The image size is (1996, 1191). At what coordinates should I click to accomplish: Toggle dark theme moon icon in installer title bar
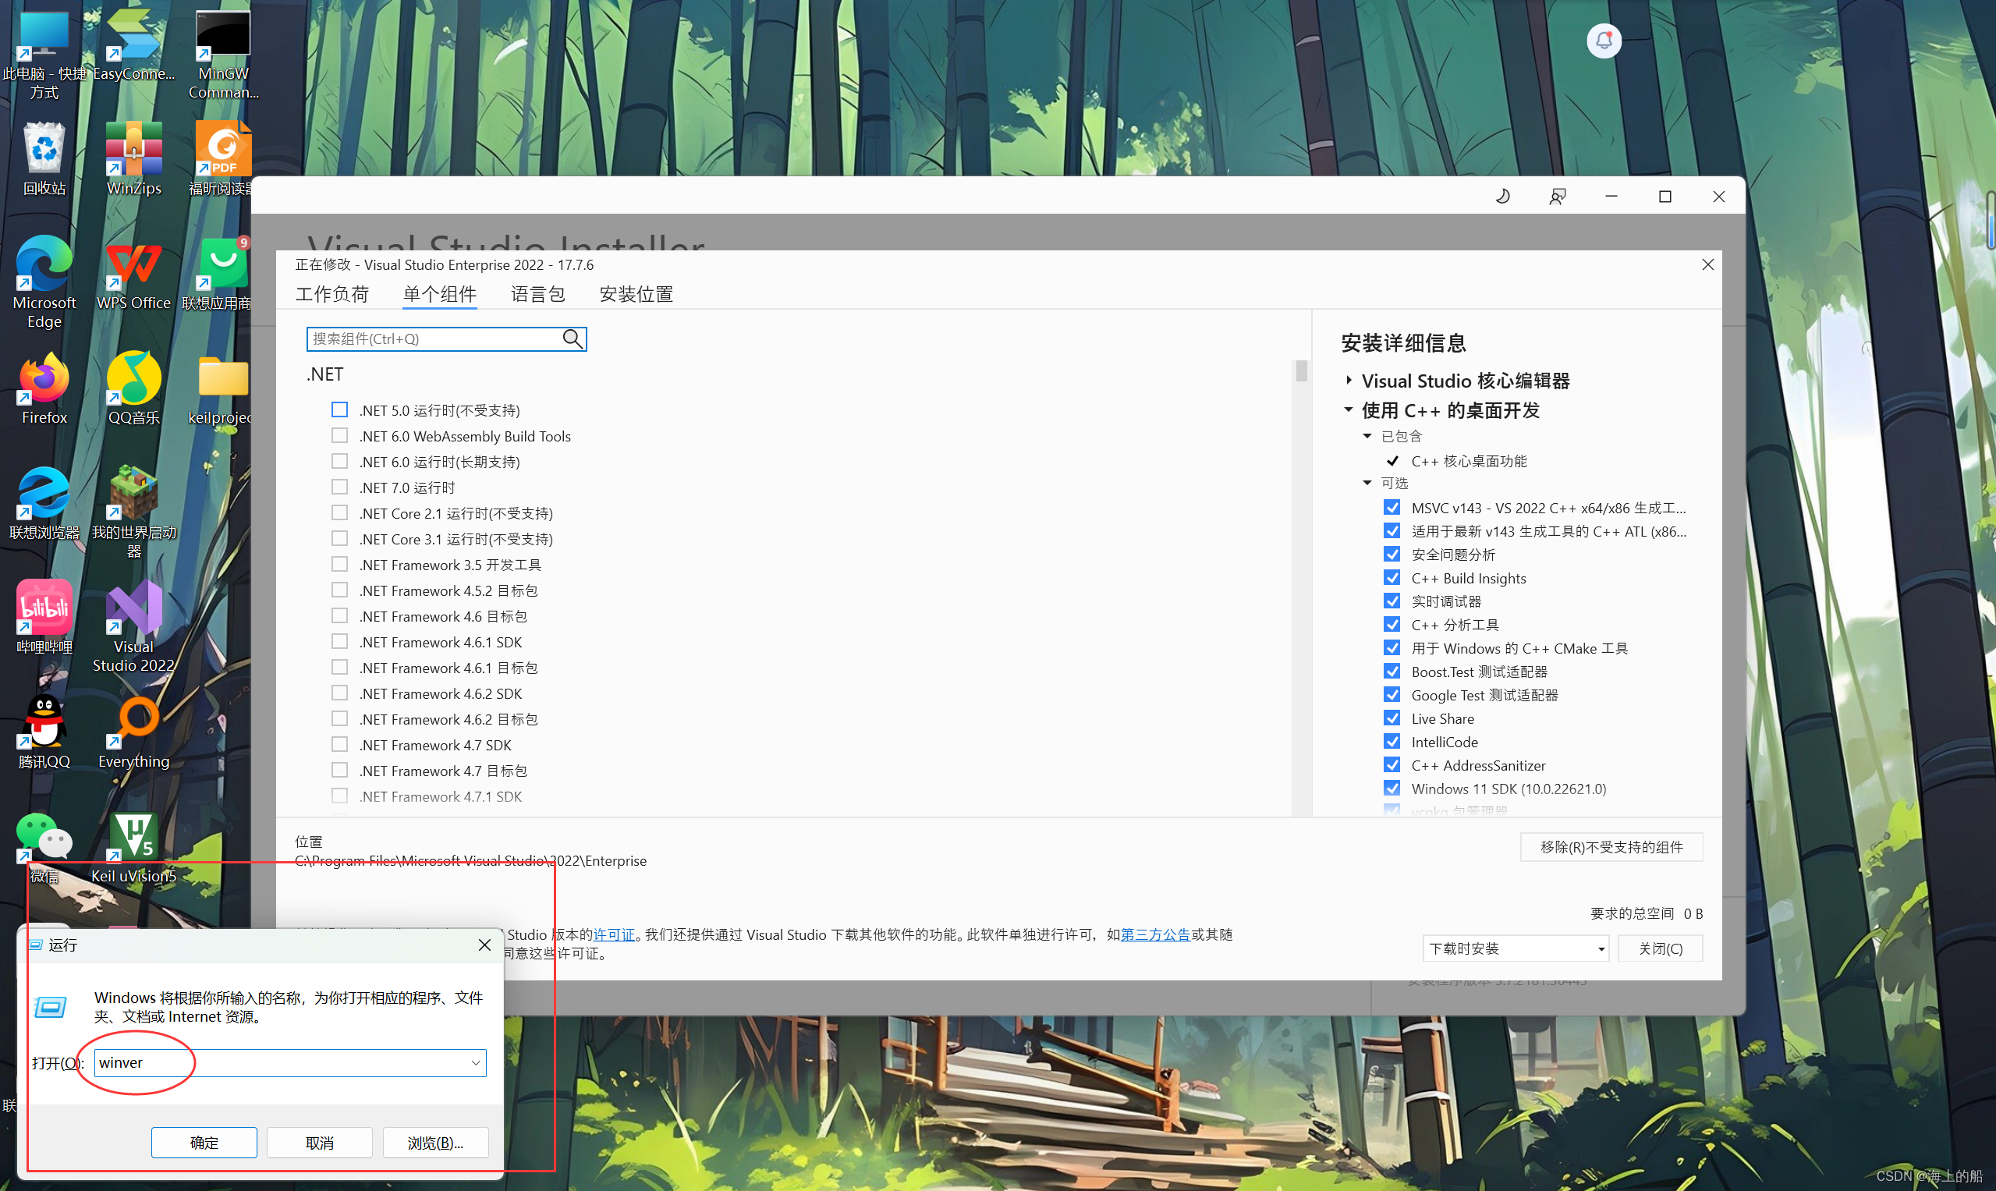pyautogui.click(x=1503, y=197)
